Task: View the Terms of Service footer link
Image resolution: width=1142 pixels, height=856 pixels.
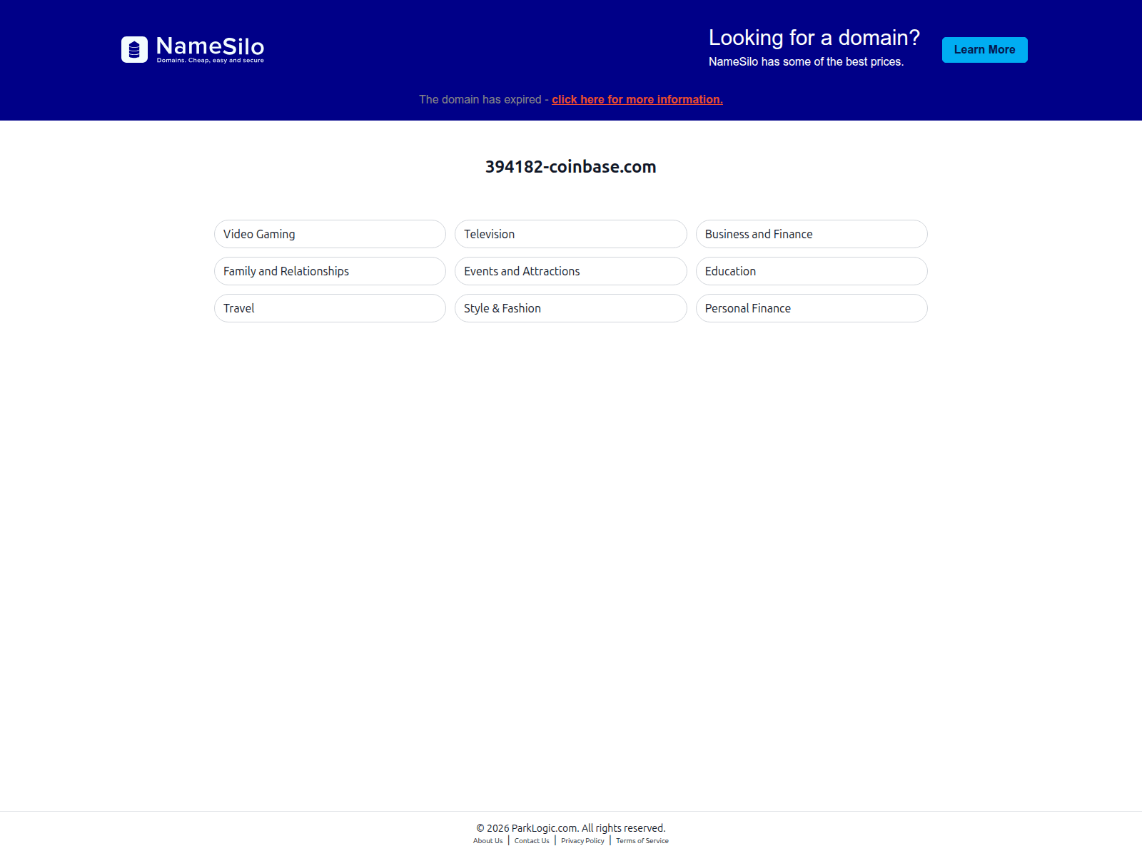Action: click(642, 841)
